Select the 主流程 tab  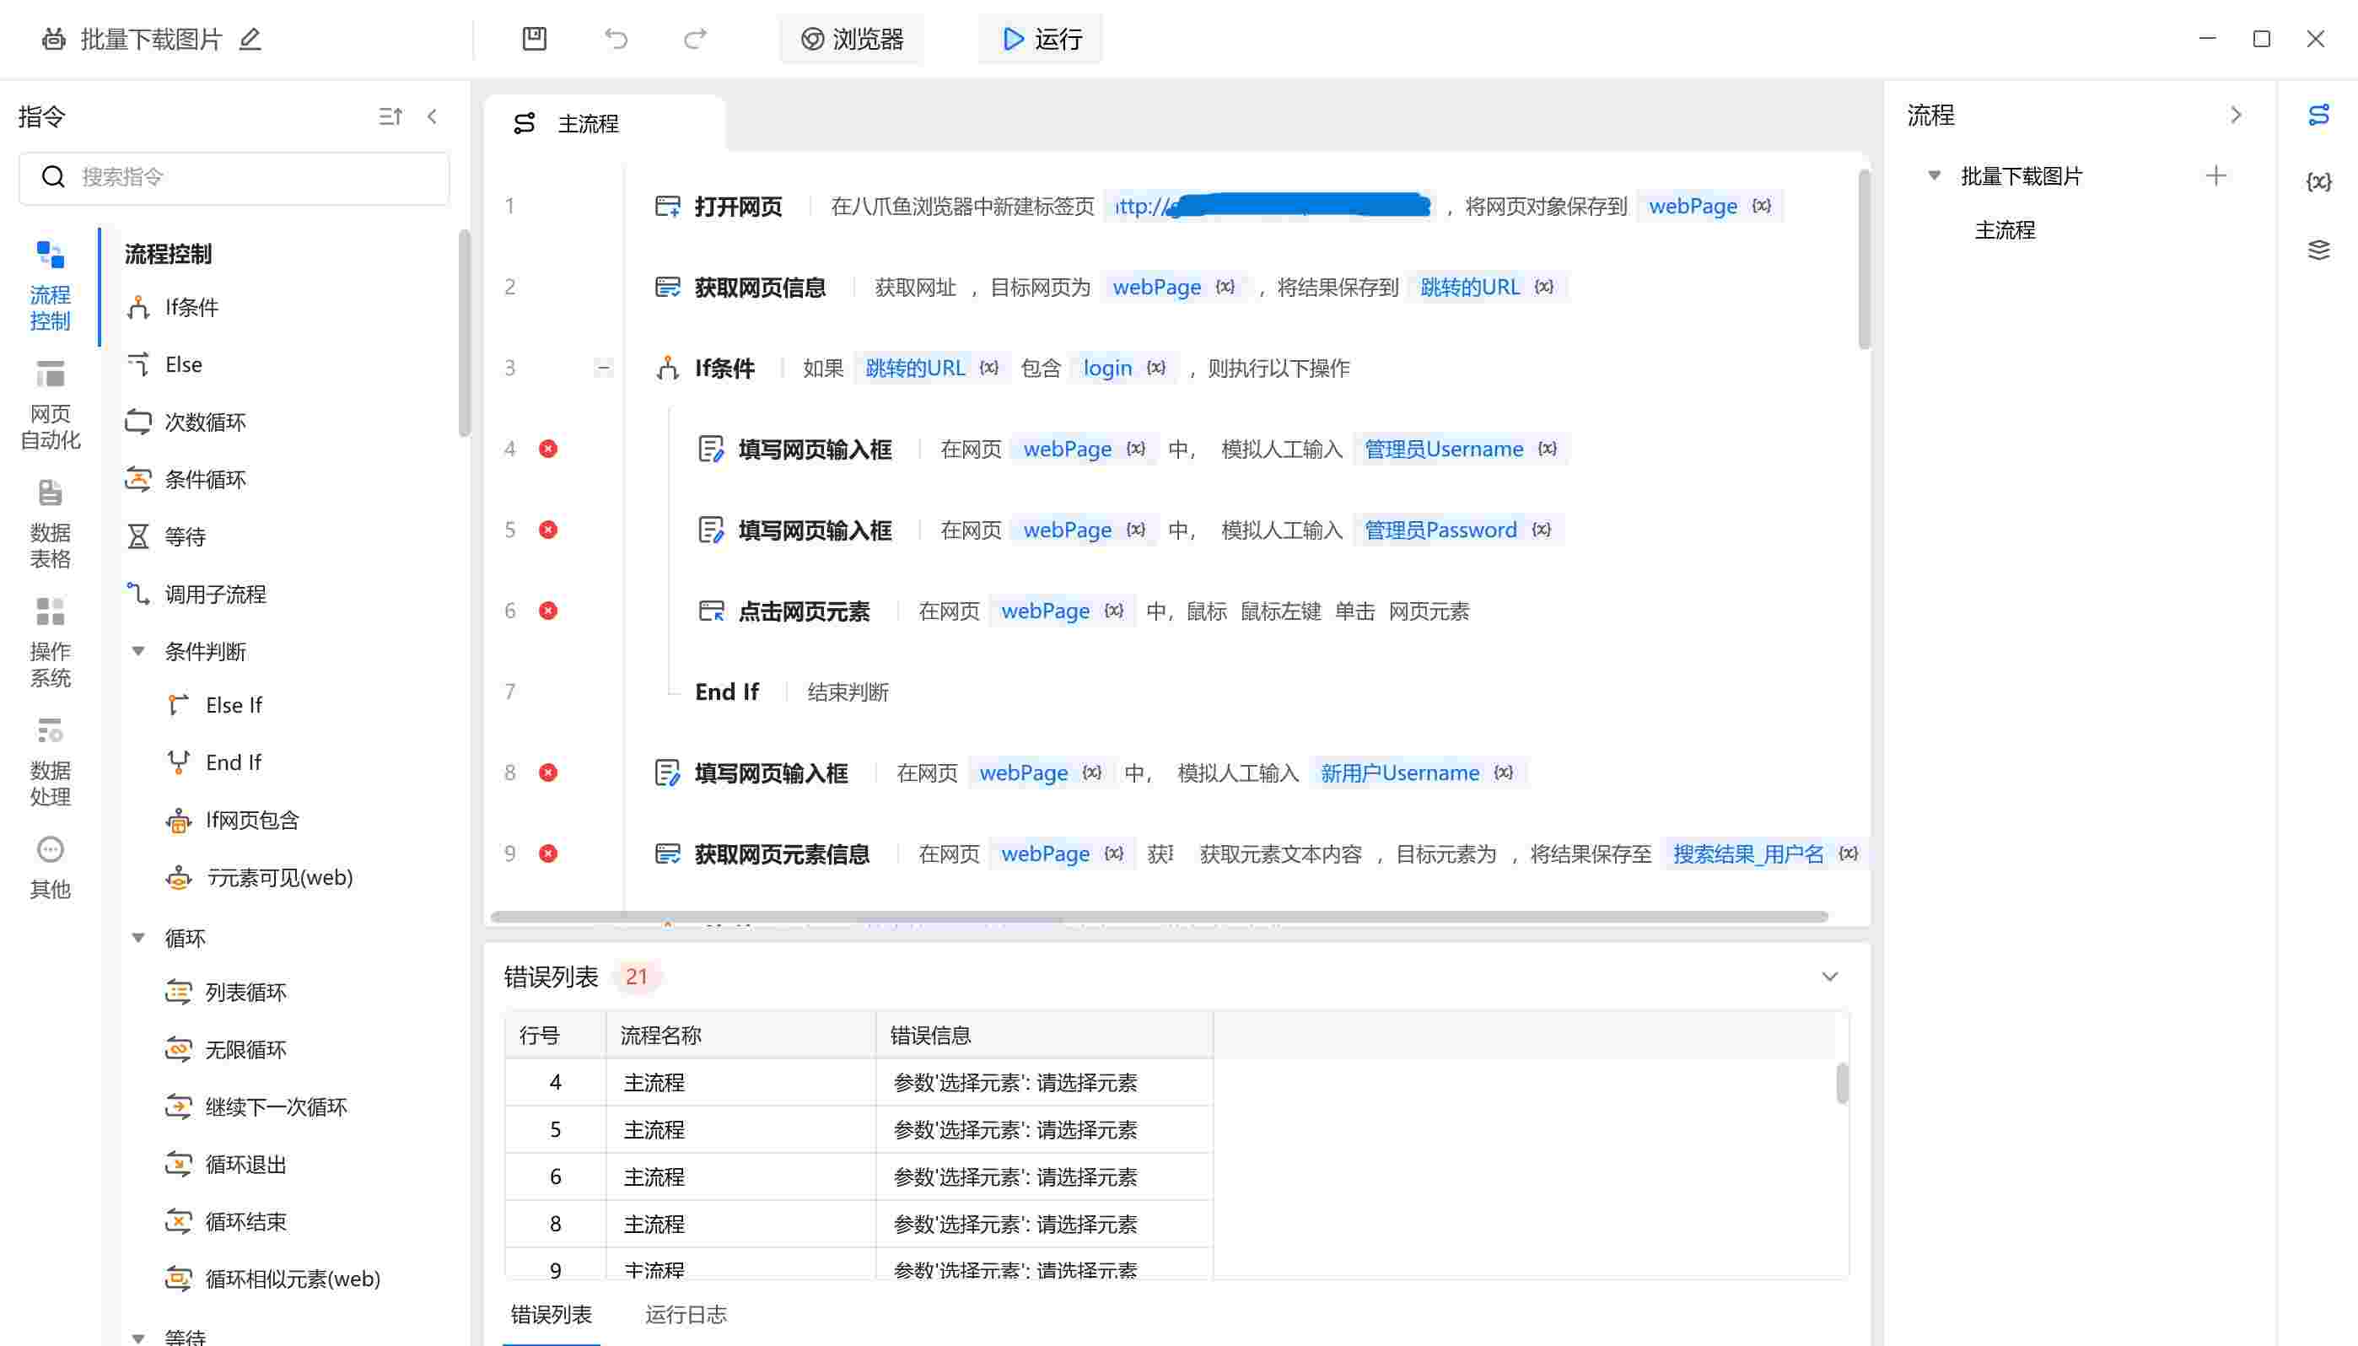[x=589, y=122]
